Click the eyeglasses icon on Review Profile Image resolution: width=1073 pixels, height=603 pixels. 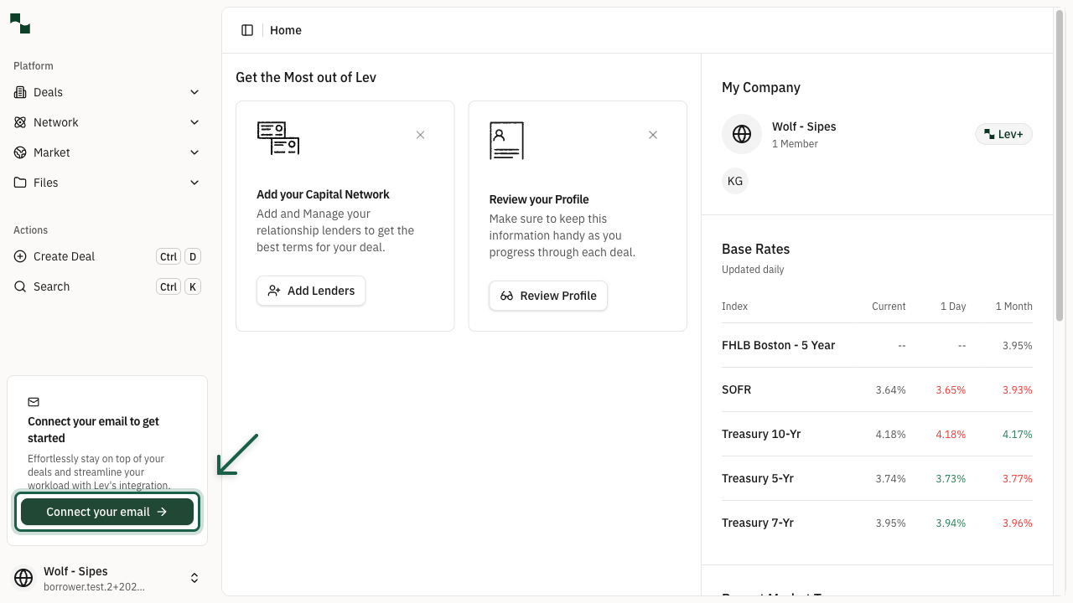coord(507,296)
